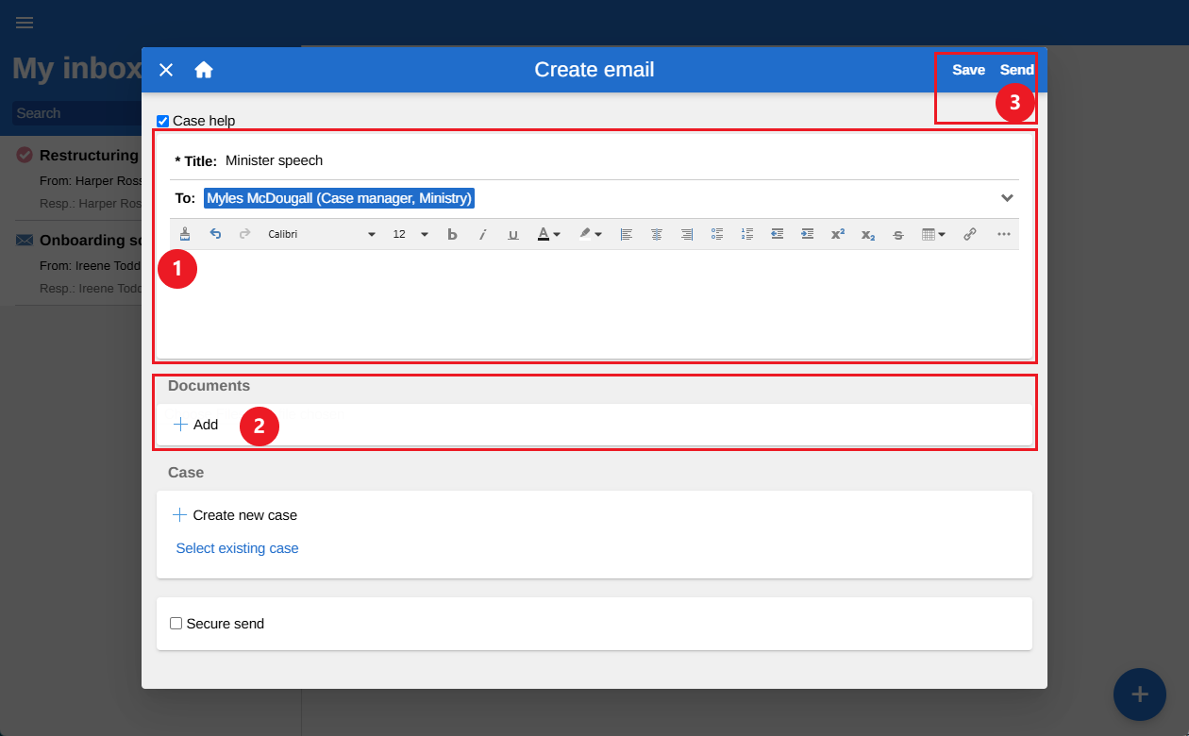Uncheck the Case help checkbox
The height and width of the screenshot is (736, 1189).
pos(163,121)
